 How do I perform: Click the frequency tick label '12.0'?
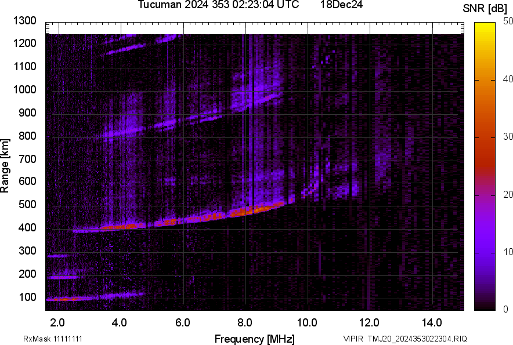pyautogui.click(x=370, y=323)
